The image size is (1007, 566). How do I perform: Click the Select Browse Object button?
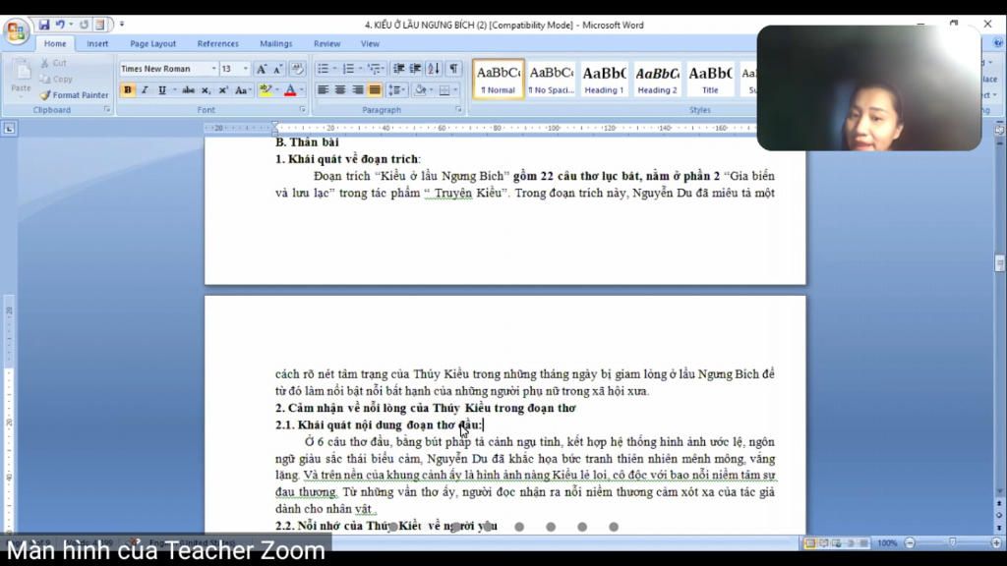click(999, 515)
